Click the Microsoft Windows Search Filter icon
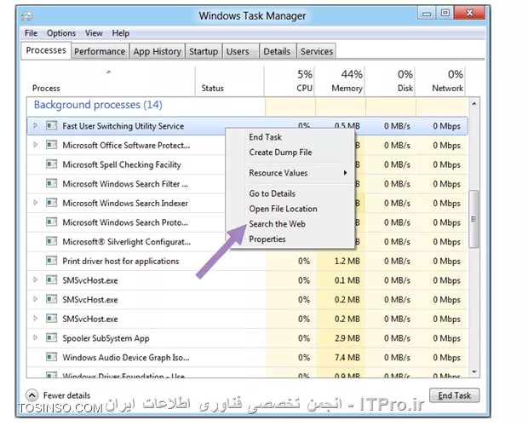This screenshot has width=528, height=426. pyautogui.click(x=51, y=183)
